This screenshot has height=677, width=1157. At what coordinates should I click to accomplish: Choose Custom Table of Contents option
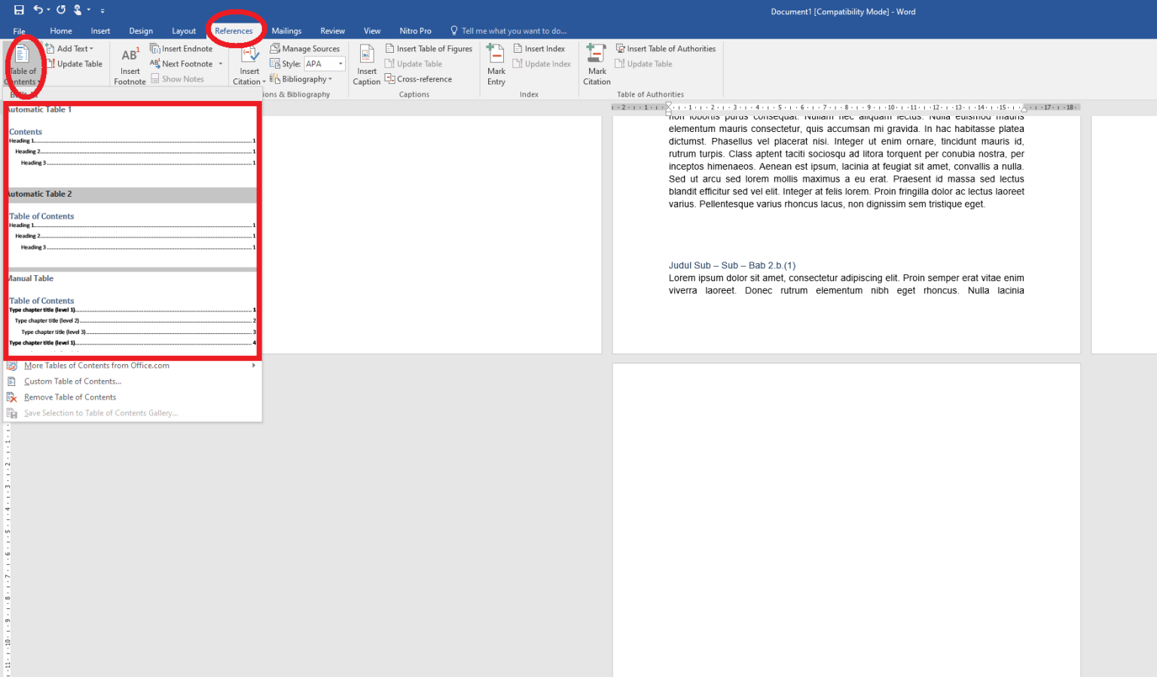click(72, 381)
